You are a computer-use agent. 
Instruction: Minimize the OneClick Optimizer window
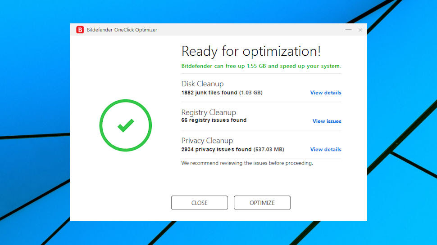click(348, 30)
